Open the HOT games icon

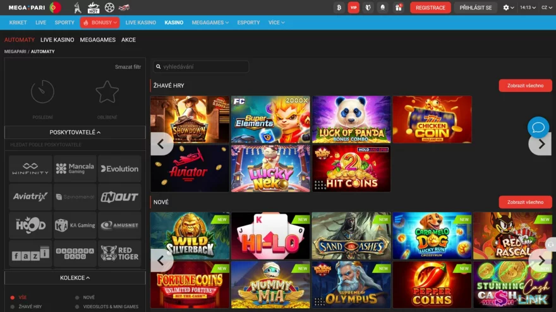click(94, 8)
